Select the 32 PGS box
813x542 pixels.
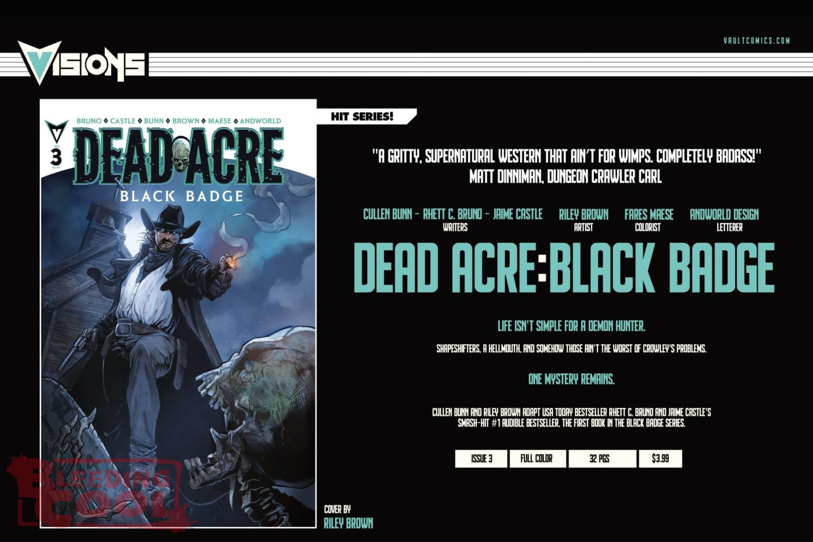tap(602, 459)
